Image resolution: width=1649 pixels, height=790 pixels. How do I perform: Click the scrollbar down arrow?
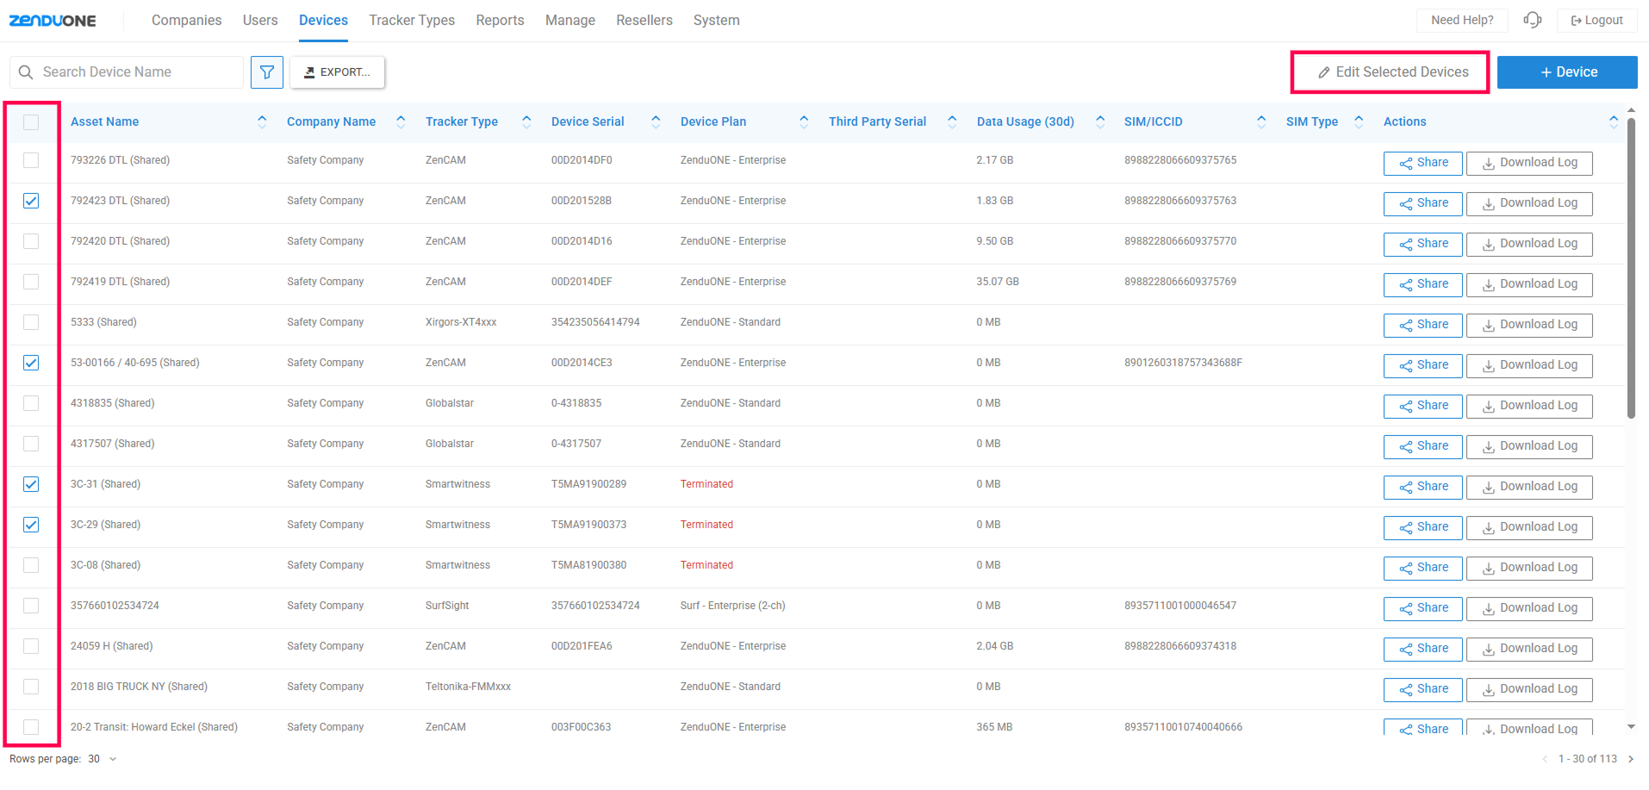point(1631,727)
